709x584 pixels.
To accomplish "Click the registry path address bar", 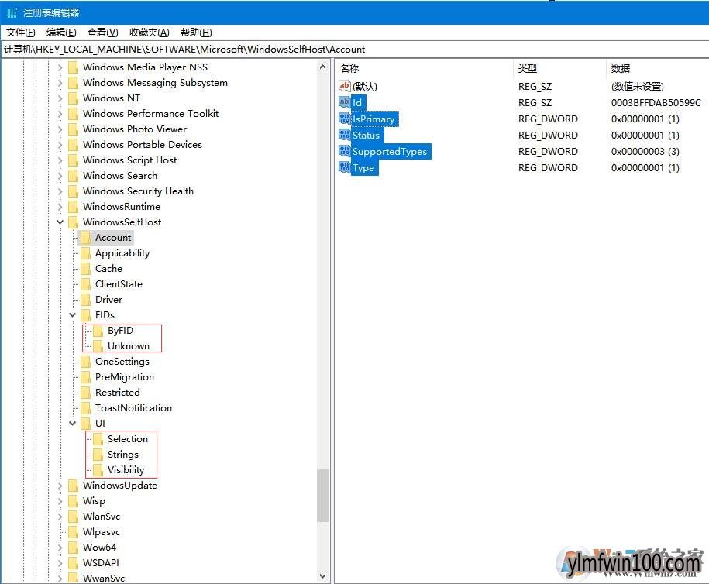I will coord(355,50).
